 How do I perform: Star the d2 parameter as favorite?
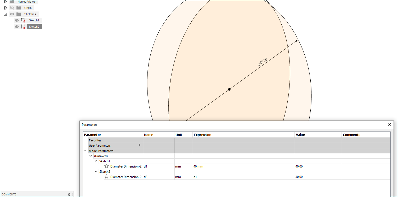106,177
